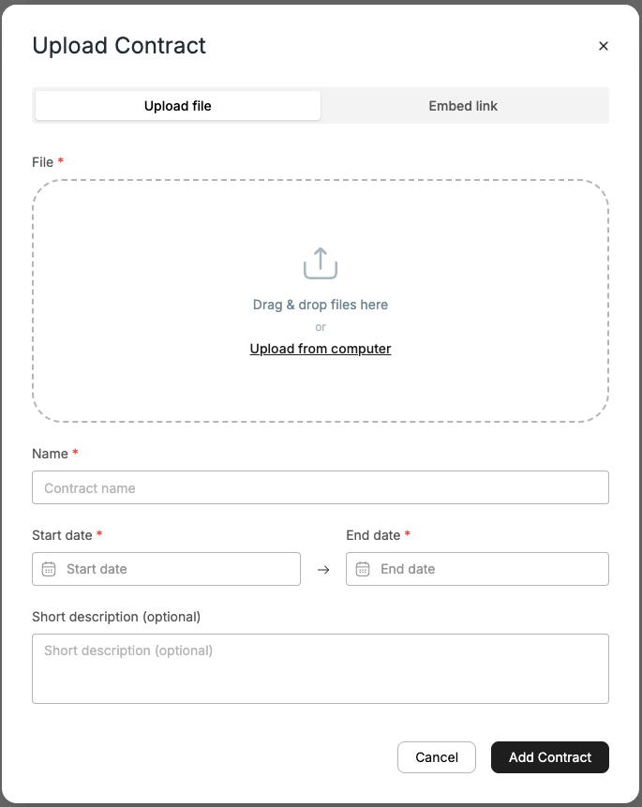Click the Short description text area
This screenshot has height=807, width=642.
pos(320,668)
